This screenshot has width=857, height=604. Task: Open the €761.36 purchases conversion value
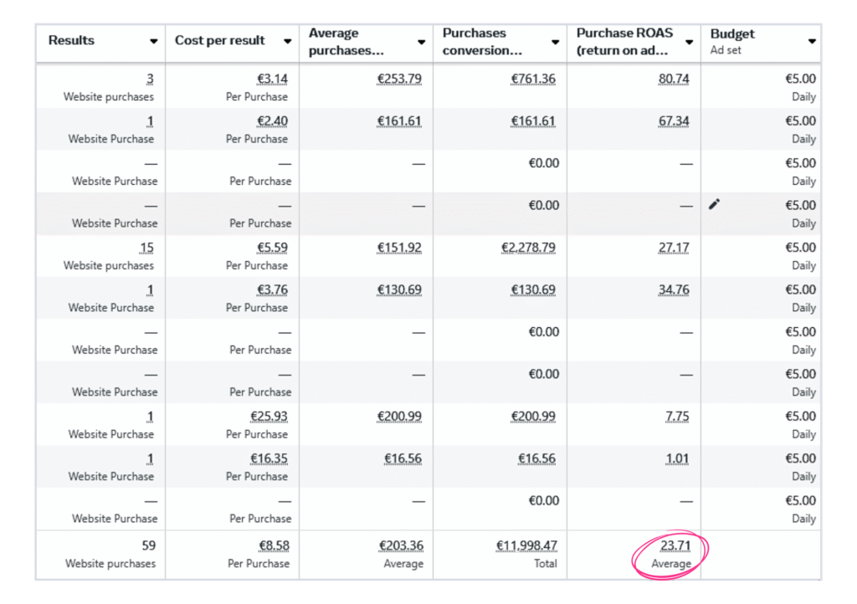point(535,79)
